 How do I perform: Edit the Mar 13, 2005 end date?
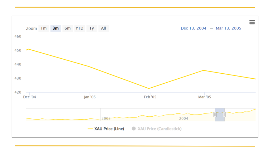tap(228, 28)
